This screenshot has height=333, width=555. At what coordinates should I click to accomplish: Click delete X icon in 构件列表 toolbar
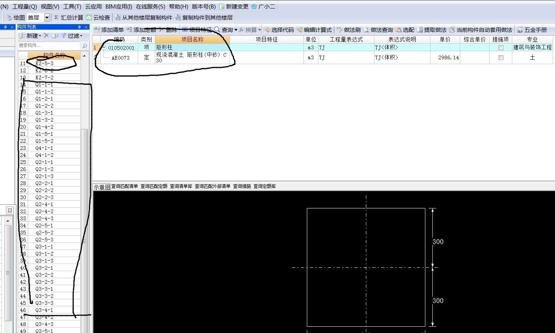point(46,36)
